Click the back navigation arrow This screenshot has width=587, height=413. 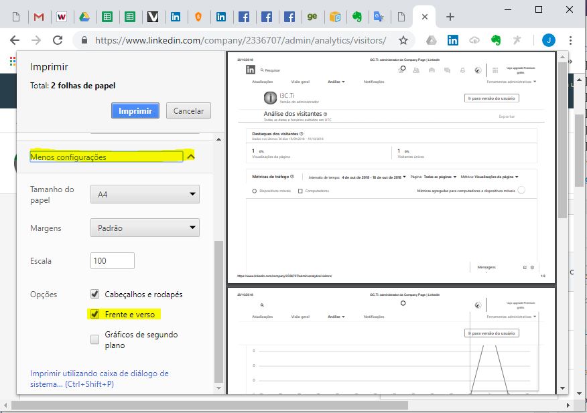tap(15, 40)
